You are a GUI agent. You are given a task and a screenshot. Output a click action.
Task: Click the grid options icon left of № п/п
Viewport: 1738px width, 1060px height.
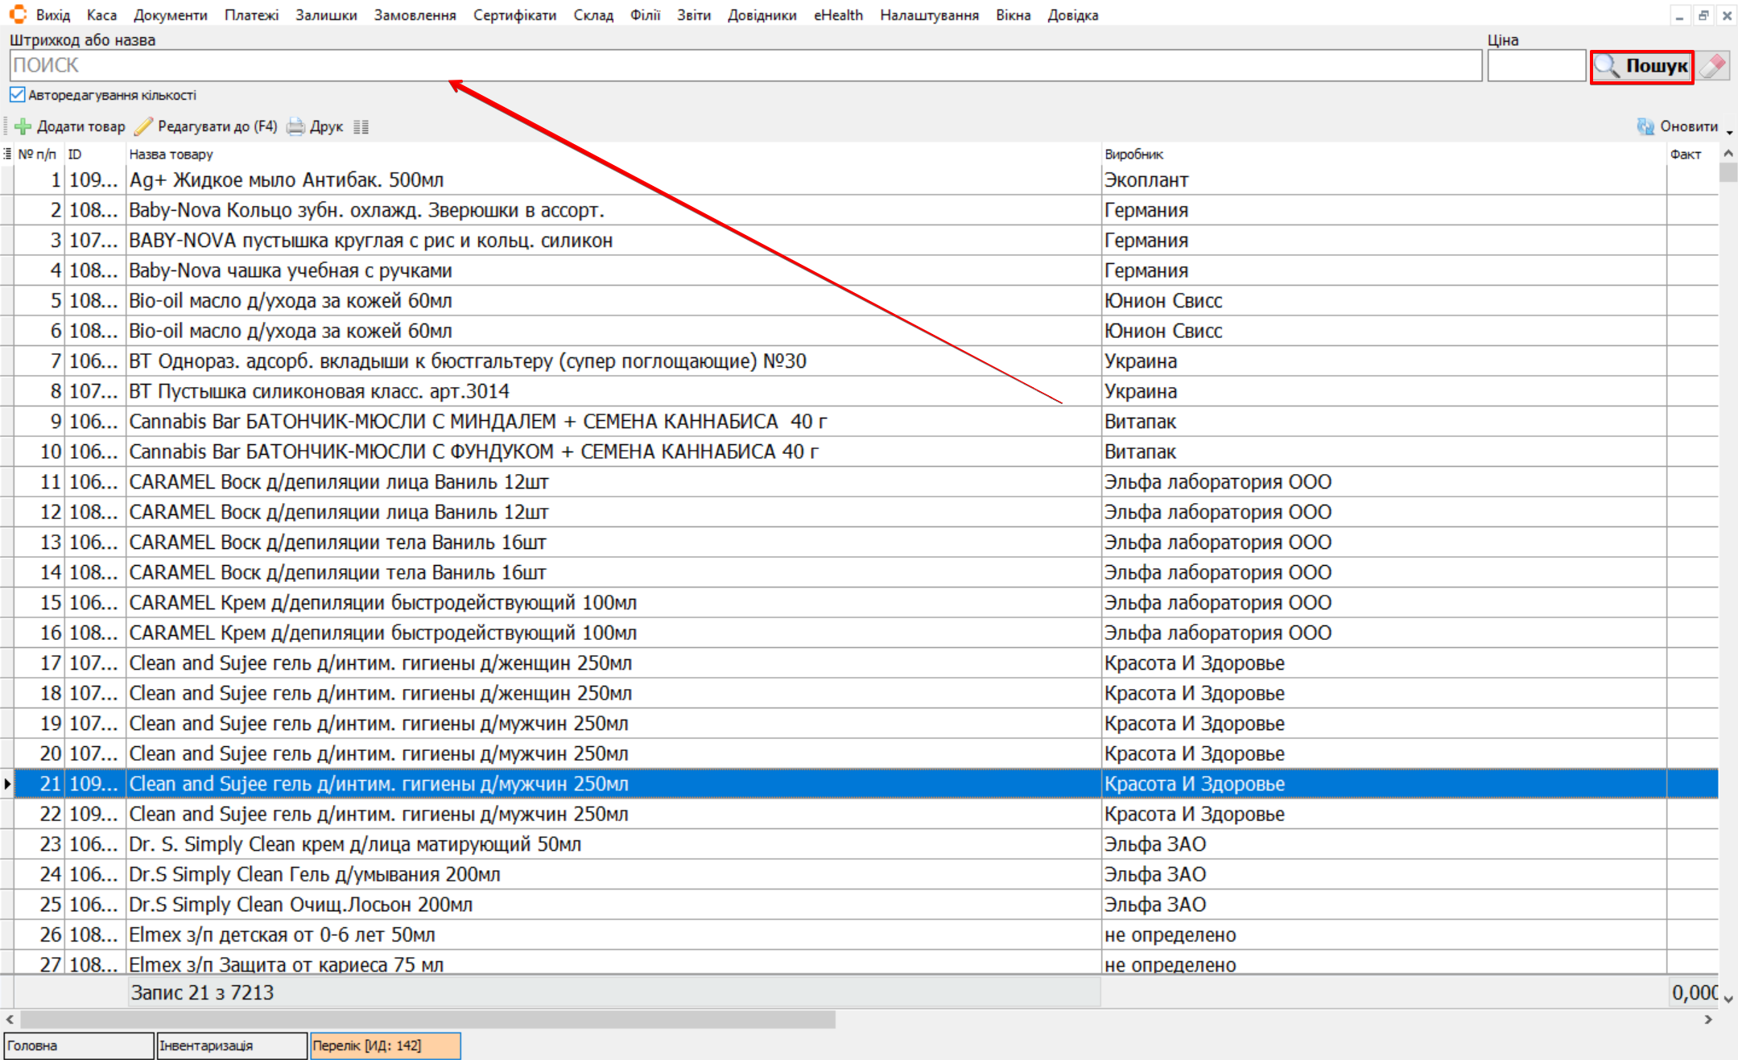tap(7, 154)
